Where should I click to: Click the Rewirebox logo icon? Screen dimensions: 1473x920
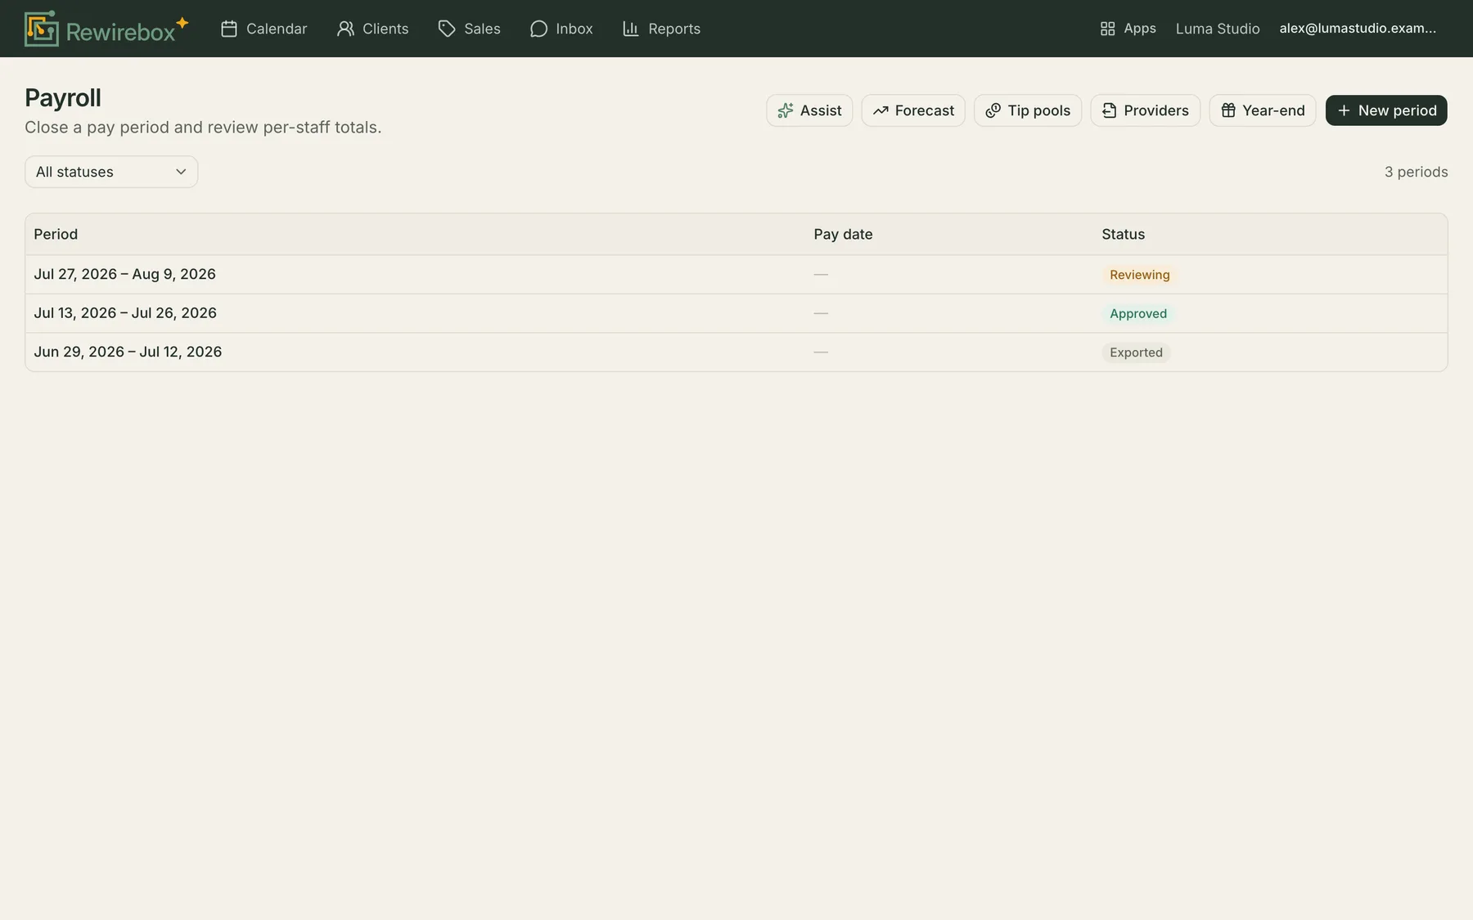[x=42, y=29]
